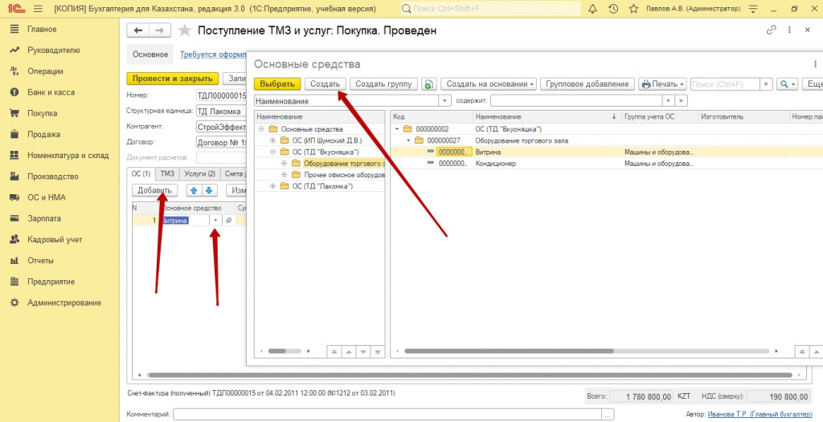
Task: Jump to first item in tree panel
Action: point(334,351)
